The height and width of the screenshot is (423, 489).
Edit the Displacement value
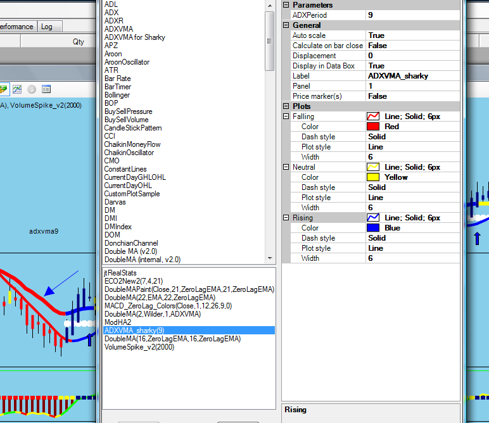coord(412,56)
